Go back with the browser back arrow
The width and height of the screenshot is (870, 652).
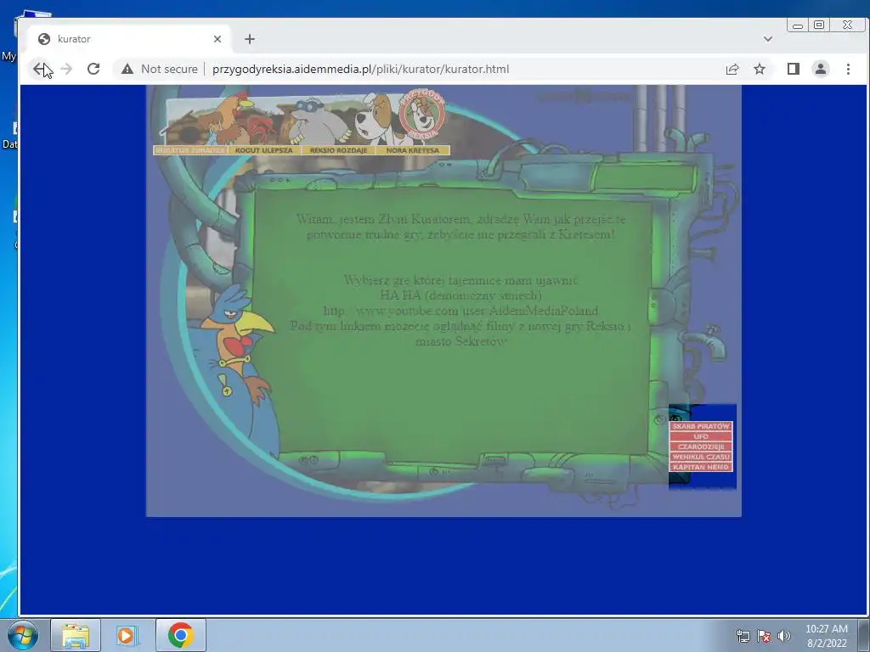click(x=39, y=70)
